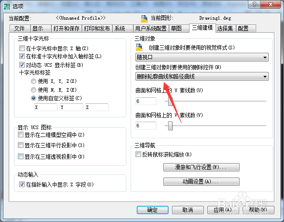Viewport: 284px width, 222px height.
Task: Enable 反转鼠标滚轮缩放 checkbox
Action: coord(138,154)
